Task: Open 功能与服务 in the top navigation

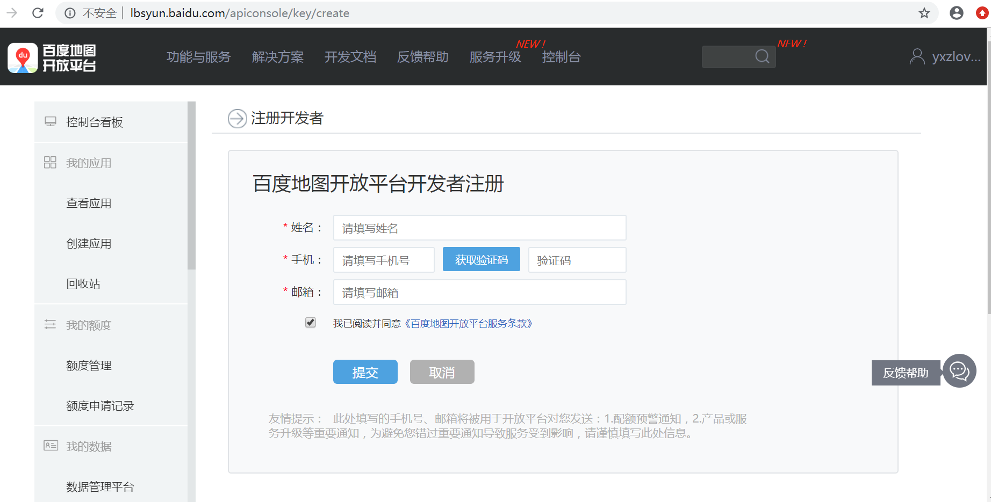Action: 198,57
